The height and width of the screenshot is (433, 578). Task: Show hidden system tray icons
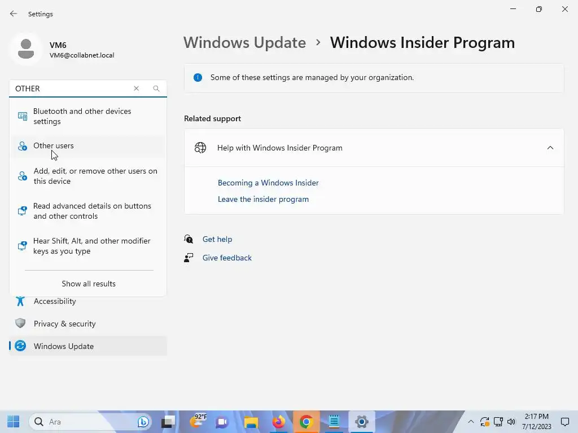tap(471, 422)
